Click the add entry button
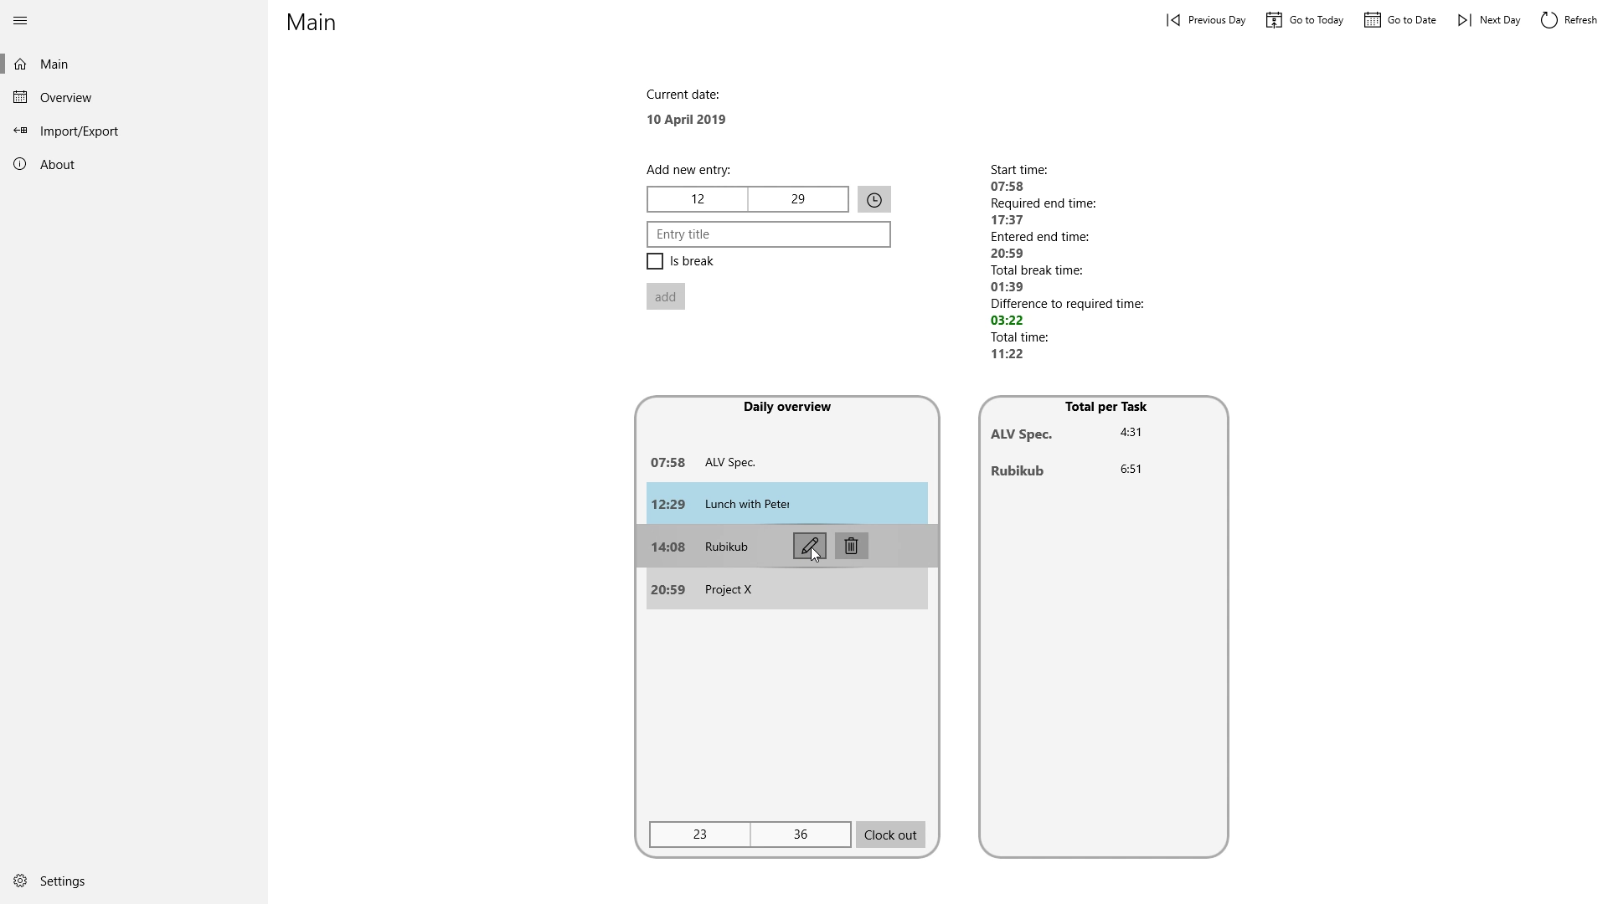Image resolution: width=1608 pixels, height=904 pixels. pyautogui.click(x=665, y=296)
